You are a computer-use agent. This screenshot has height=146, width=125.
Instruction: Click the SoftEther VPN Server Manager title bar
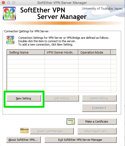pos(62,3)
